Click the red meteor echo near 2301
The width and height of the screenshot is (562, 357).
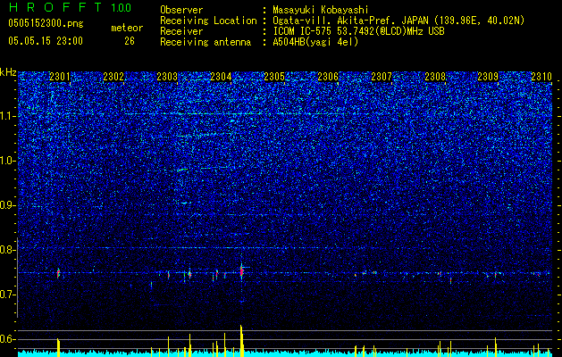(58, 274)
